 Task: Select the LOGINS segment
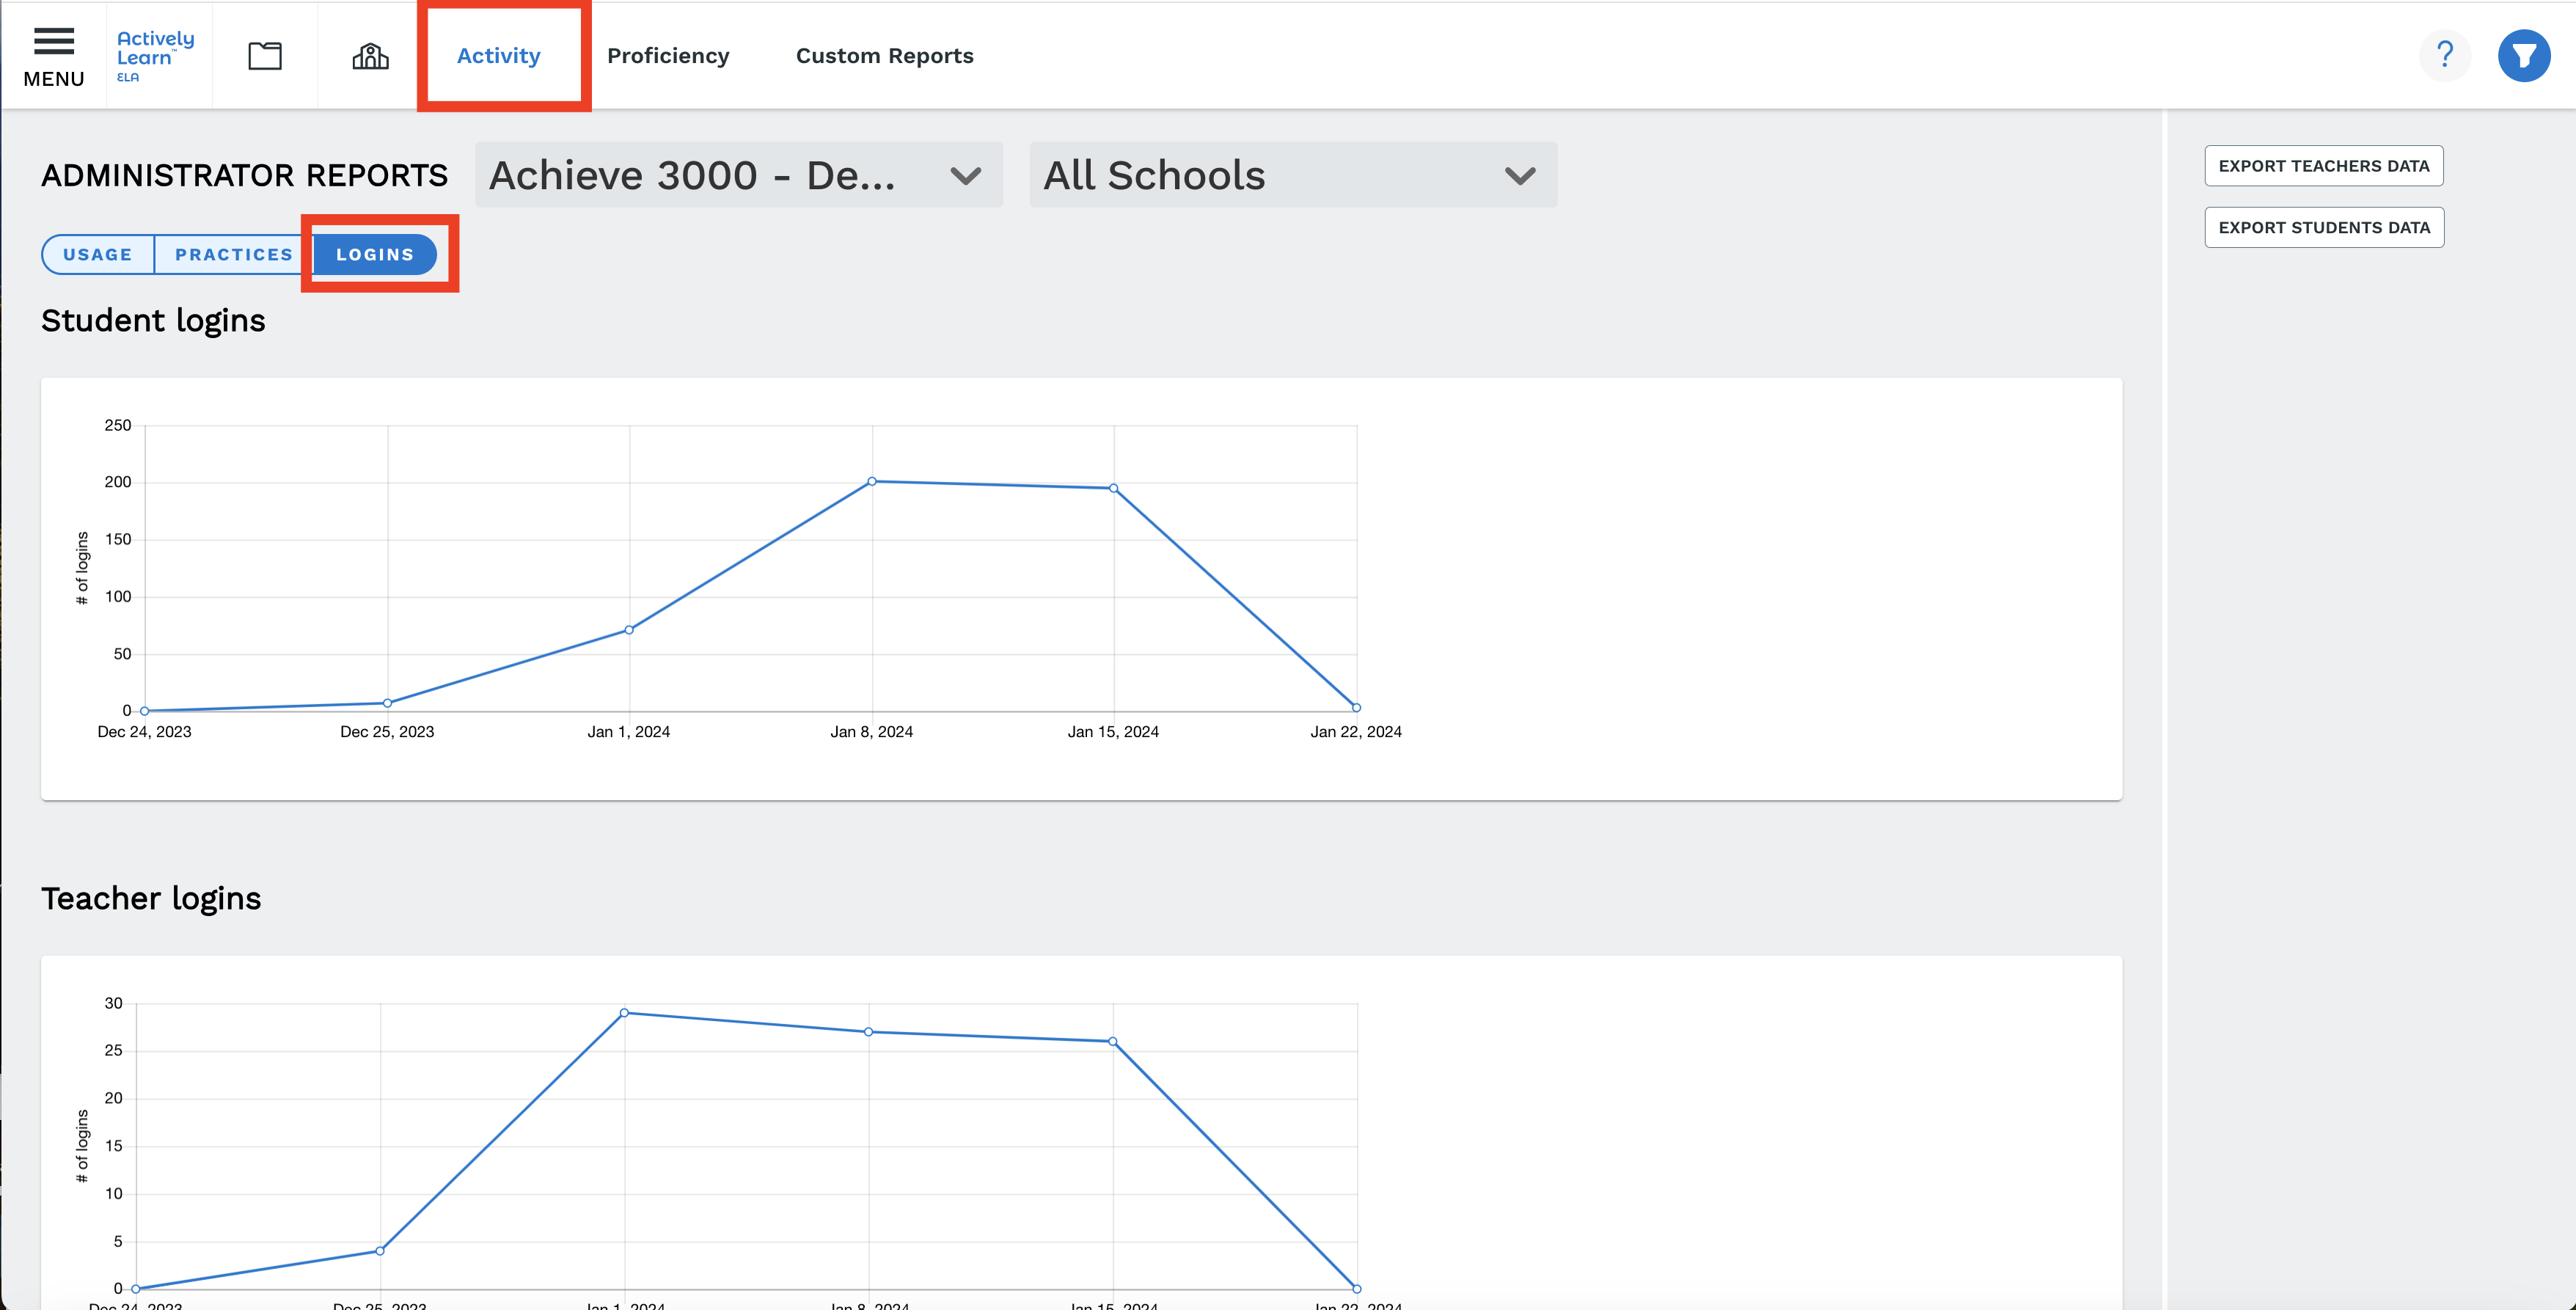(x=375, y=254)
